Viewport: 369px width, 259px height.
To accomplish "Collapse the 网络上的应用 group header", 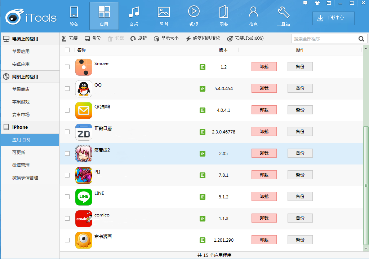I will pyautogui.click(x=30, y=77).
